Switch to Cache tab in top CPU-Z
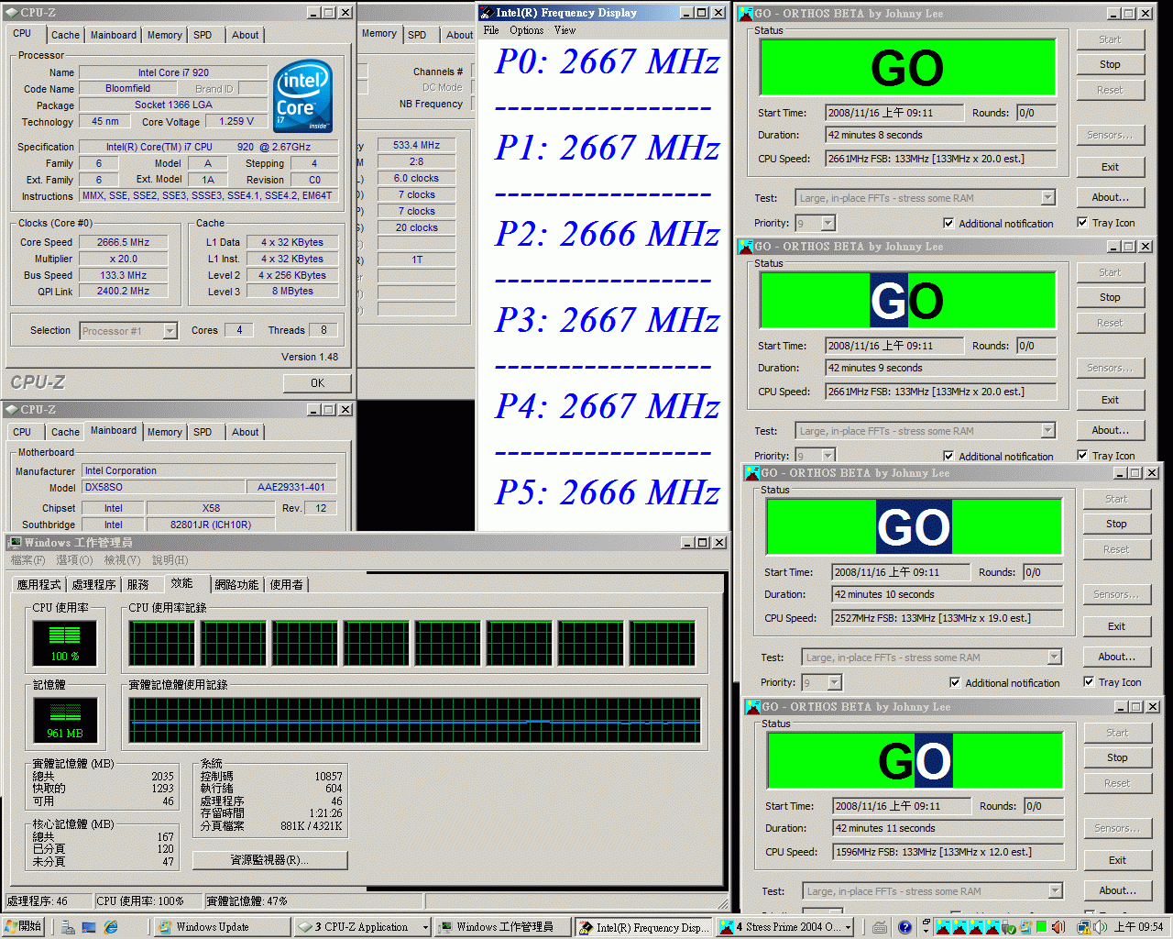 [x=65, y=35]
